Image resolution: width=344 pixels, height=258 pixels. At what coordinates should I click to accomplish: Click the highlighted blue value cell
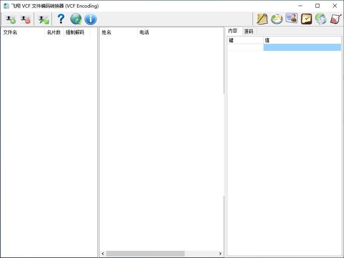pyautogui.click(x=302, y=47)
